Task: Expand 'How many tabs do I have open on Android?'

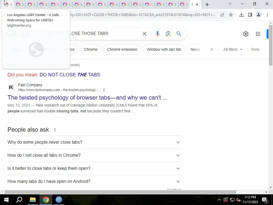Action: (94, 182)
